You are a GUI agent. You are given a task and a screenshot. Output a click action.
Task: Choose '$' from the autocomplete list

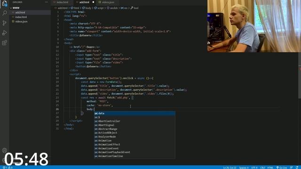[x=135, y=117]
